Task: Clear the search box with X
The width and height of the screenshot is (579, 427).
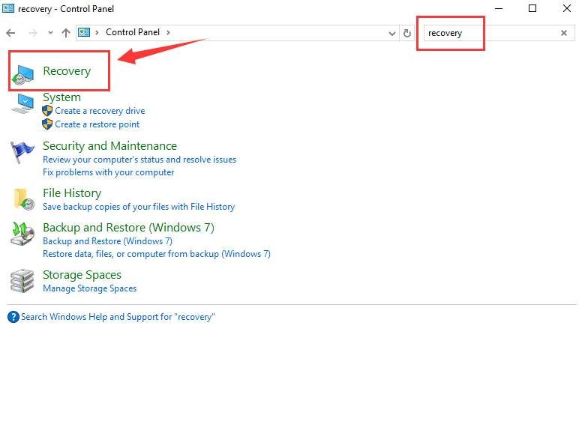Action: (x=564, y=33)
